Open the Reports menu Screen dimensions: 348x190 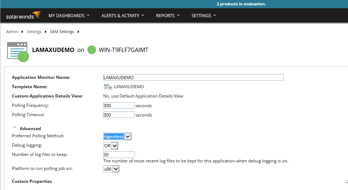pos(168,16)
